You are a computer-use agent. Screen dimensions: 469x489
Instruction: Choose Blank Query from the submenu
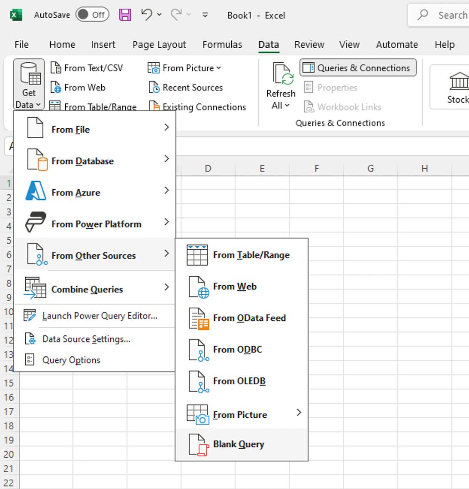click(238, 444)
